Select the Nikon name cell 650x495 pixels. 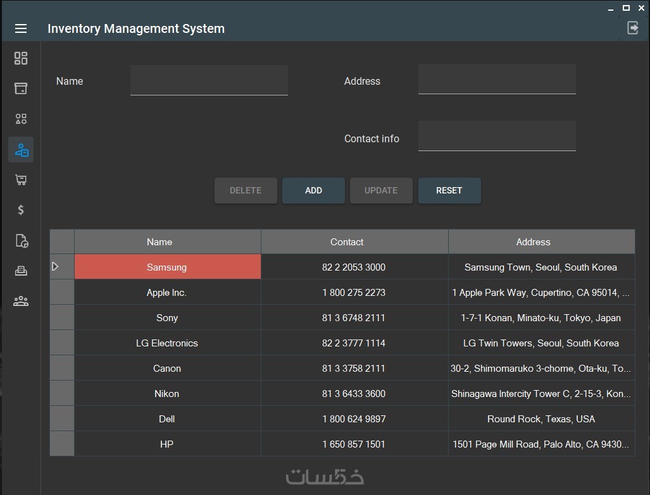[168, 393]
